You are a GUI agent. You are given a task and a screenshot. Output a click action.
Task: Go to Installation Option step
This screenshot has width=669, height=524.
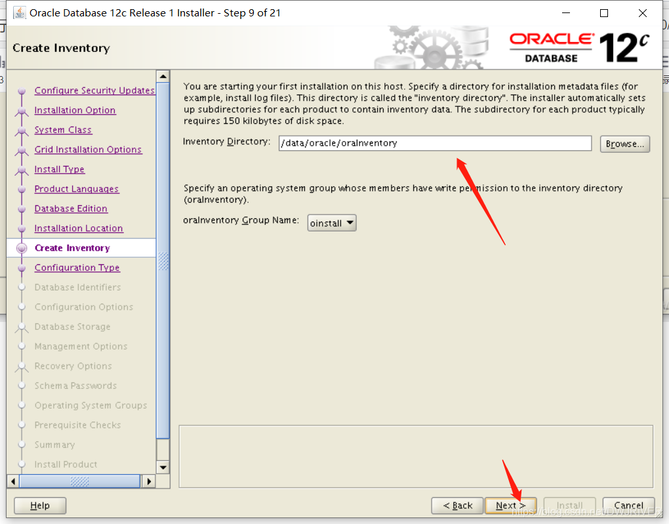pos(75,110)
